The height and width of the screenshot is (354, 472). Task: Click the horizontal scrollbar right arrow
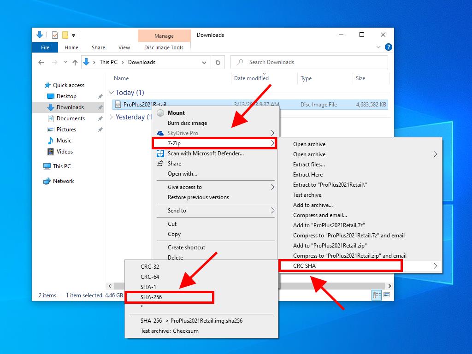[x=390, y=286]
